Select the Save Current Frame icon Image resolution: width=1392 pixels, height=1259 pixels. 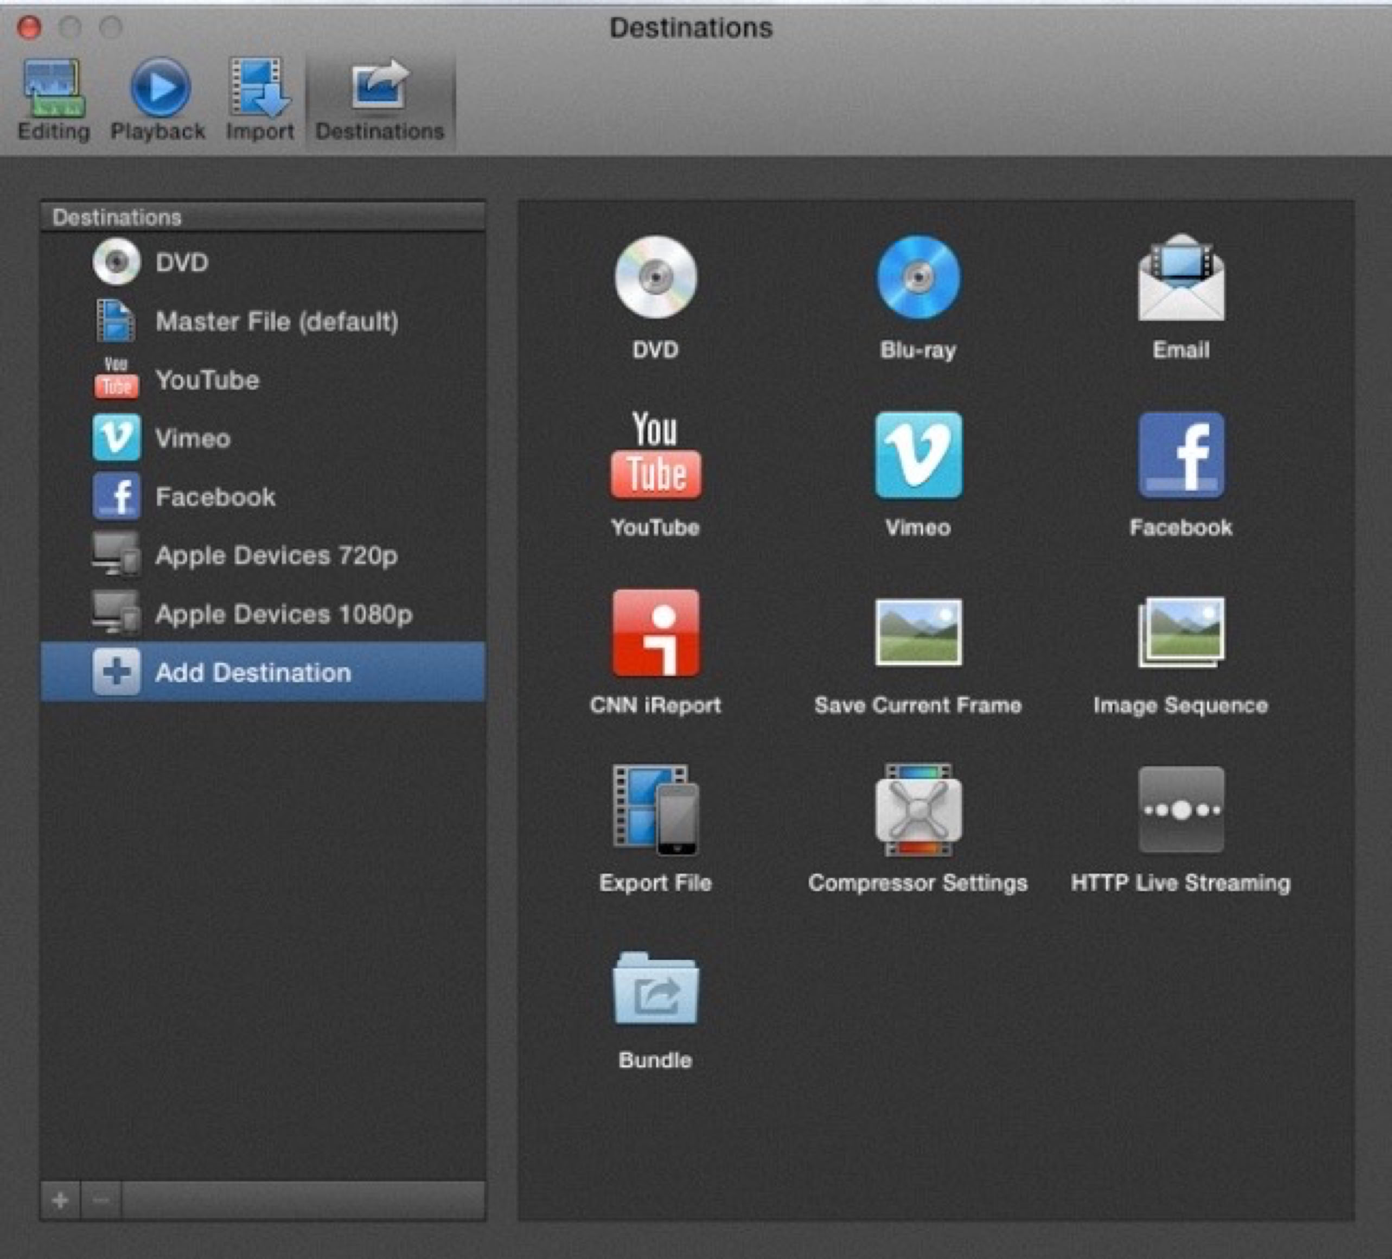click(x=918, y=632)
